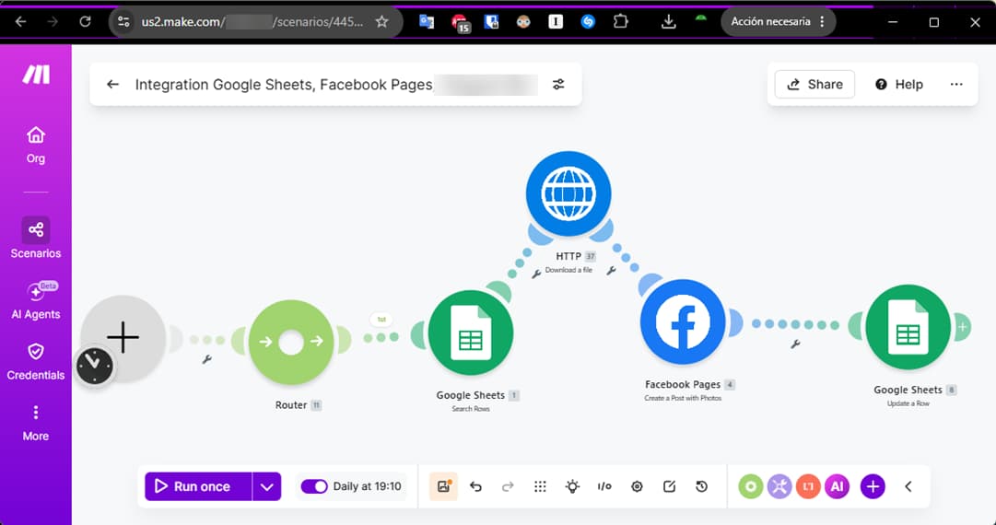996x525 pixels.
Task: Open the AI favorites icon
Action: pyautogui.click(x=838, y=487)
